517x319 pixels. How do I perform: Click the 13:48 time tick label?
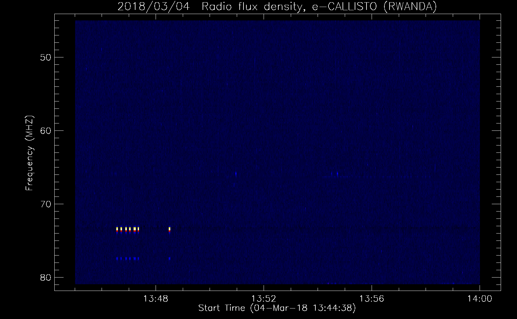click(156, 299)
